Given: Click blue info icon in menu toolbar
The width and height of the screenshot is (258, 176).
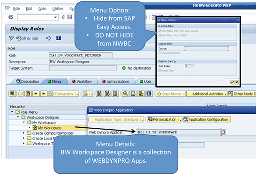Looking at the screenshot, I should point(149,94).
